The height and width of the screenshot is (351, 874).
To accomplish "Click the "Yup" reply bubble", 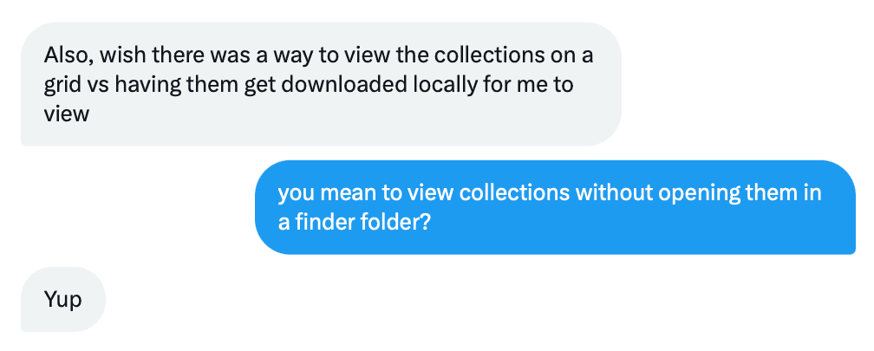I will click(x=62, y=300).
